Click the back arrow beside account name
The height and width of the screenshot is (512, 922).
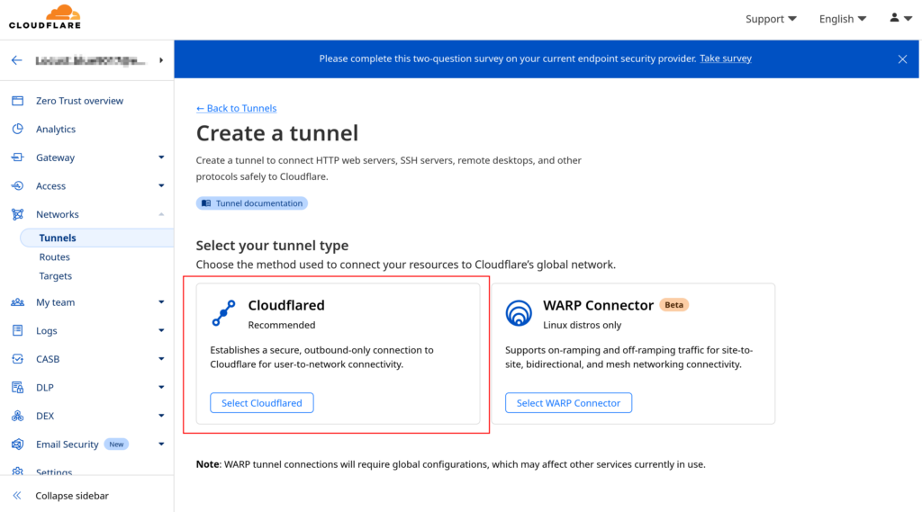16,60
